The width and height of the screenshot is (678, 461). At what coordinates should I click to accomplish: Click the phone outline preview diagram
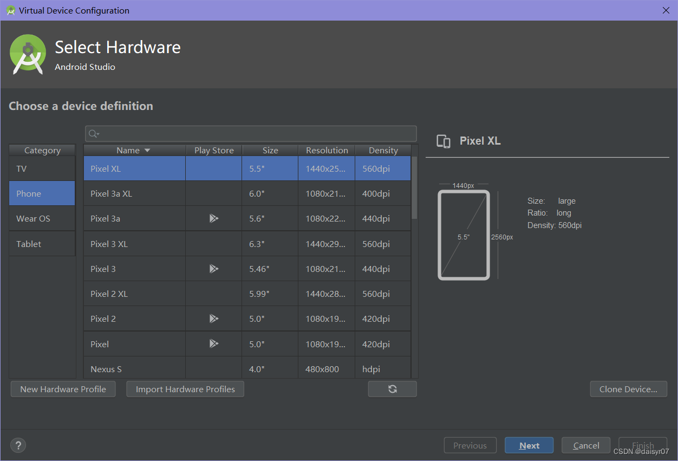point(464,235)
